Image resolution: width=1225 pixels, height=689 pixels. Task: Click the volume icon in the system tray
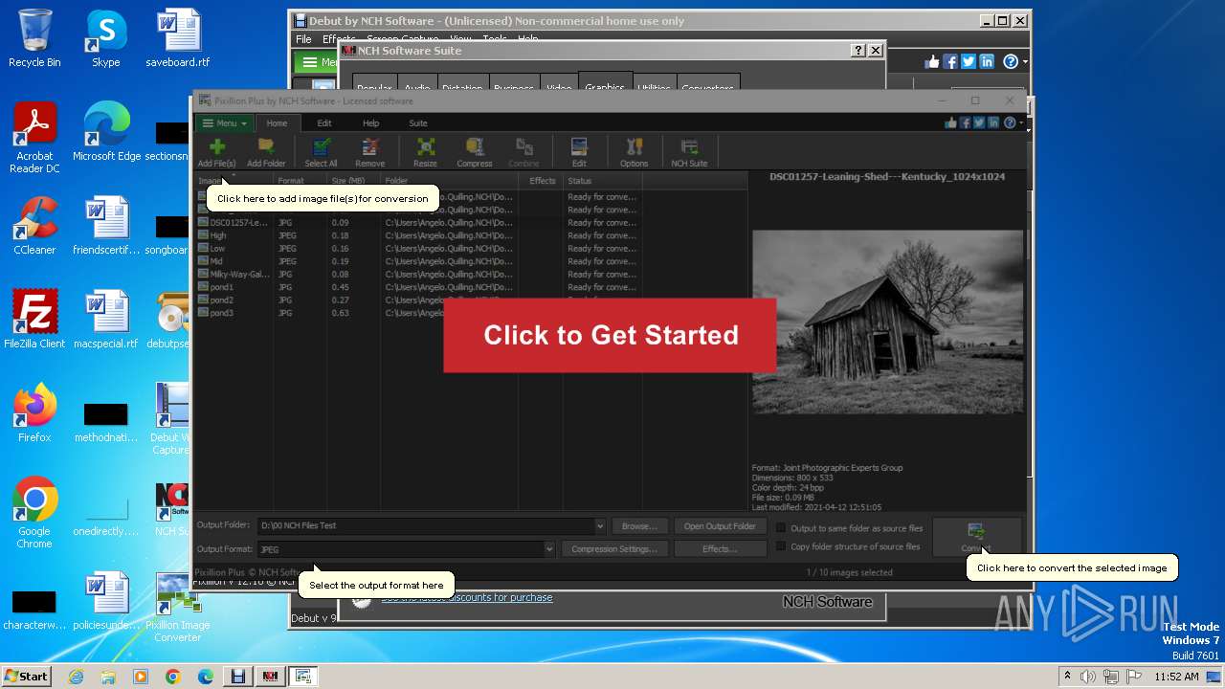click(1088, 677)
